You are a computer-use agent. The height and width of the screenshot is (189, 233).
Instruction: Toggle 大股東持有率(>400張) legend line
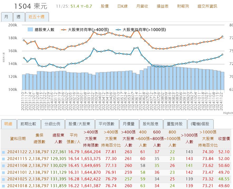[x=85, y=30]
